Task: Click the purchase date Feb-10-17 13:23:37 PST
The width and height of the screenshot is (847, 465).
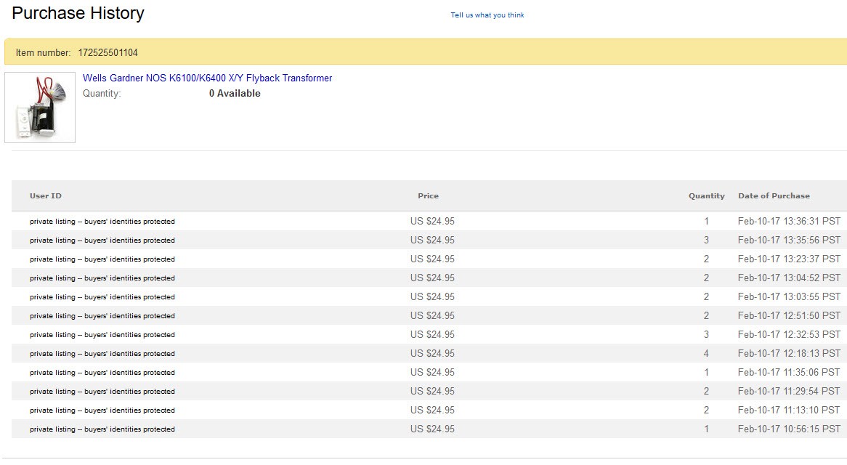Action: 789,259
